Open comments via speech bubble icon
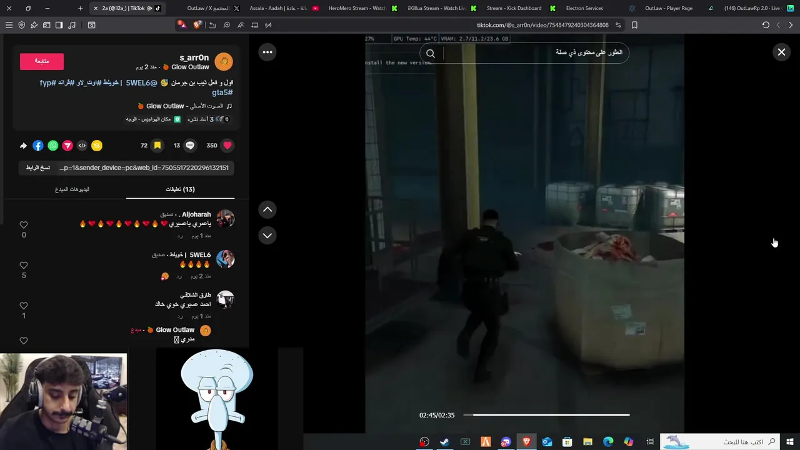Screen dimensions: 800x450 190,146
